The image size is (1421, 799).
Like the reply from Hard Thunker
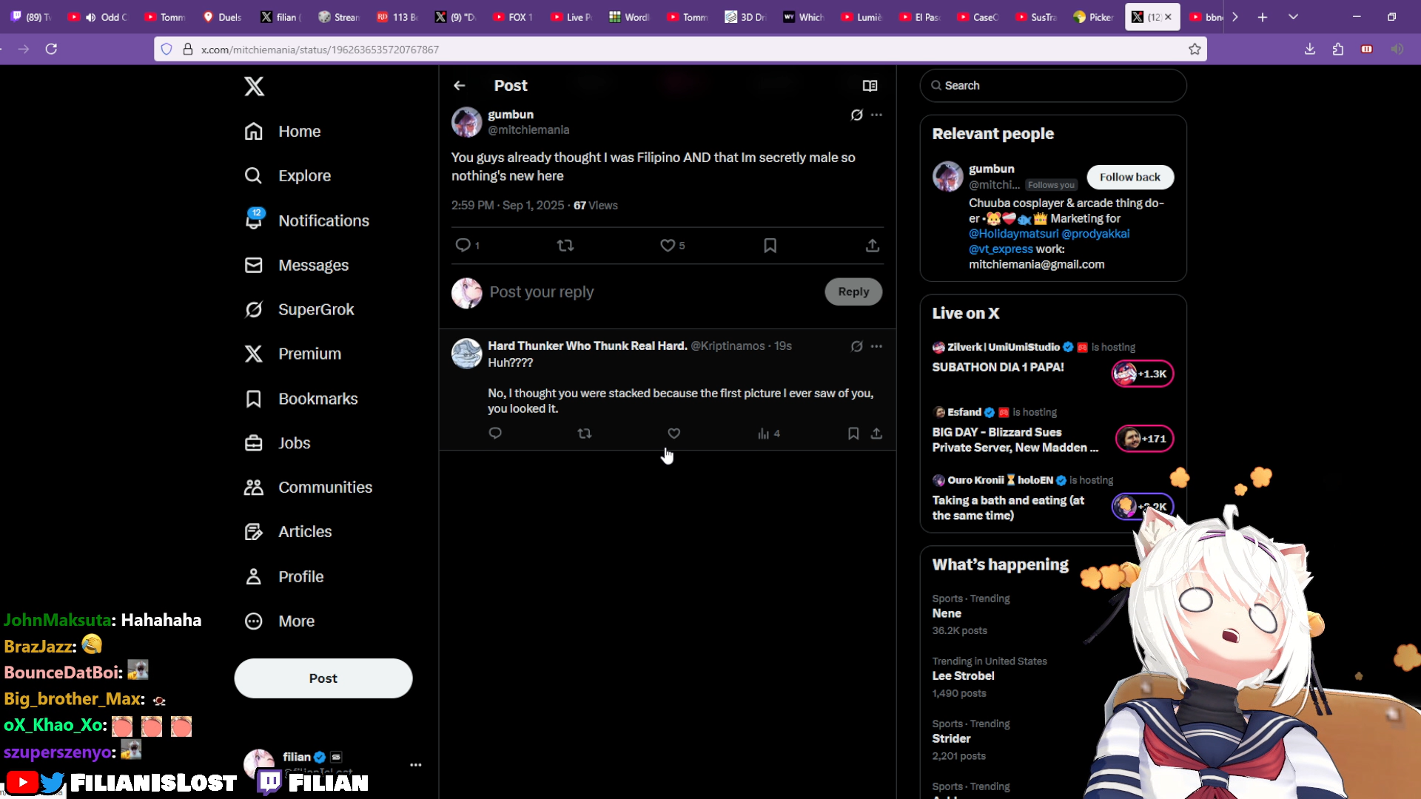pyautogui.click(x=673, y=434)
